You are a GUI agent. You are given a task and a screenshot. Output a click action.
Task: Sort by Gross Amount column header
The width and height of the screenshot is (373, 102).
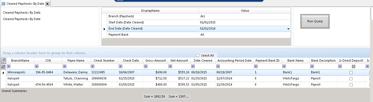coord(155,60)
